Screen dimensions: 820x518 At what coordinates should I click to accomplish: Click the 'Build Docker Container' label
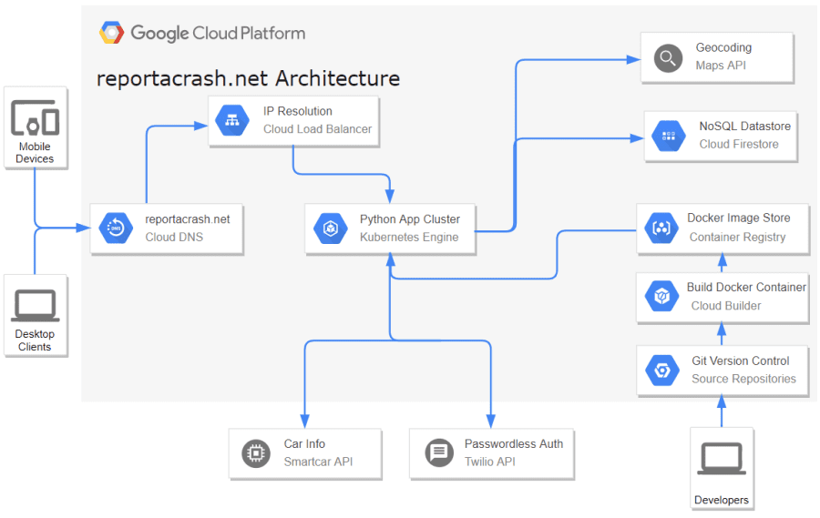(x=746, y=288)
